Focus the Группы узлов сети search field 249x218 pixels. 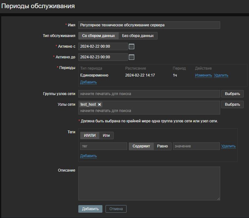point(149,94)
